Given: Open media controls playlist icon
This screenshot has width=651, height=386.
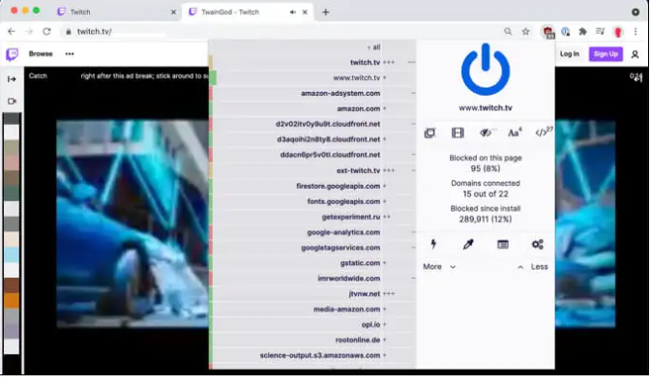Looking at the screenshot, I should point(601,32).
